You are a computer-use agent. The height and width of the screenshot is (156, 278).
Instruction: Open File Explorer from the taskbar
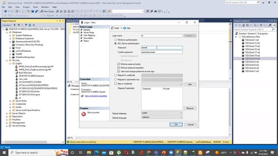click(89, 153)
